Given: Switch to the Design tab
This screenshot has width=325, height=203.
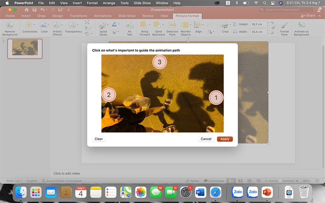Looking at the screenshot, I should [x=57, y=16].
